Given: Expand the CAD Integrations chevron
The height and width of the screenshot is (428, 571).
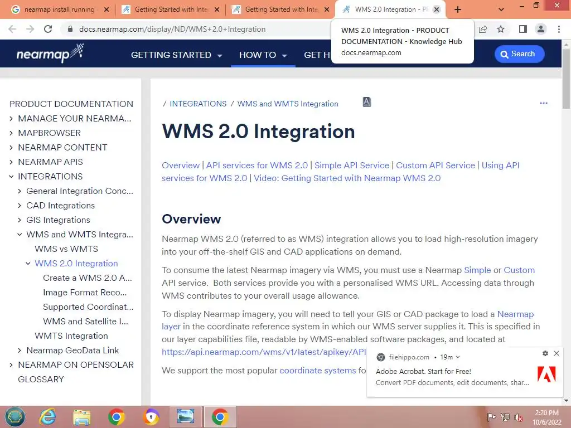Looking at the screenshot, I should [20, 206].
